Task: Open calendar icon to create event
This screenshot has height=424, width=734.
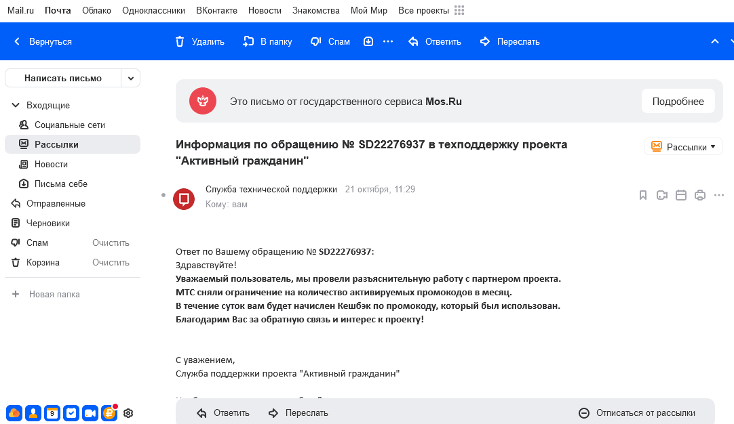Action: click(680, 195)
